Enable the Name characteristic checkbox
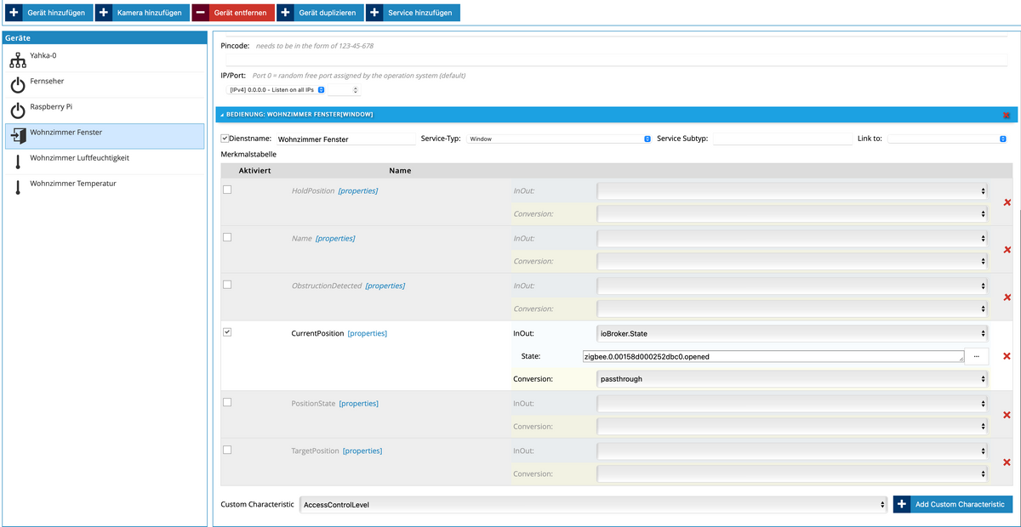 227,237
